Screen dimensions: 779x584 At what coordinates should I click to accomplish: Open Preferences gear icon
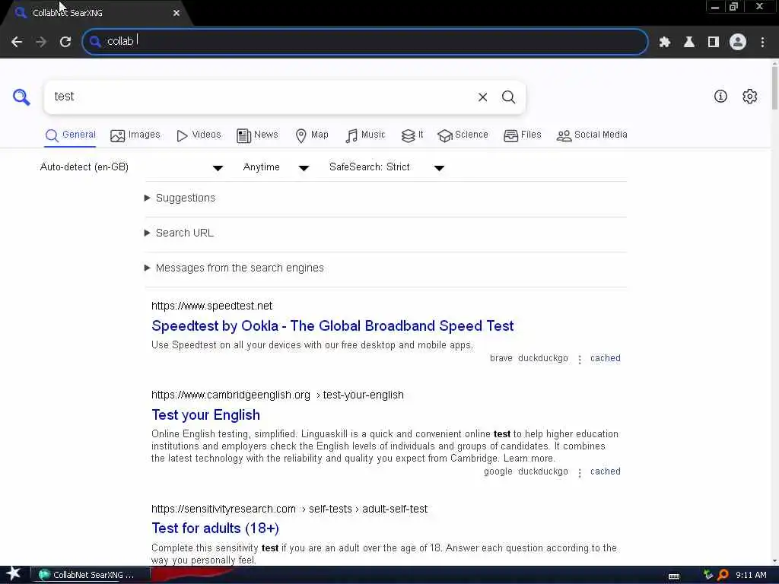(749, 97)
